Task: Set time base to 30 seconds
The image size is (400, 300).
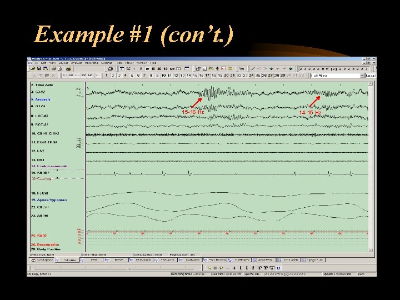Action: coord(159,69)
